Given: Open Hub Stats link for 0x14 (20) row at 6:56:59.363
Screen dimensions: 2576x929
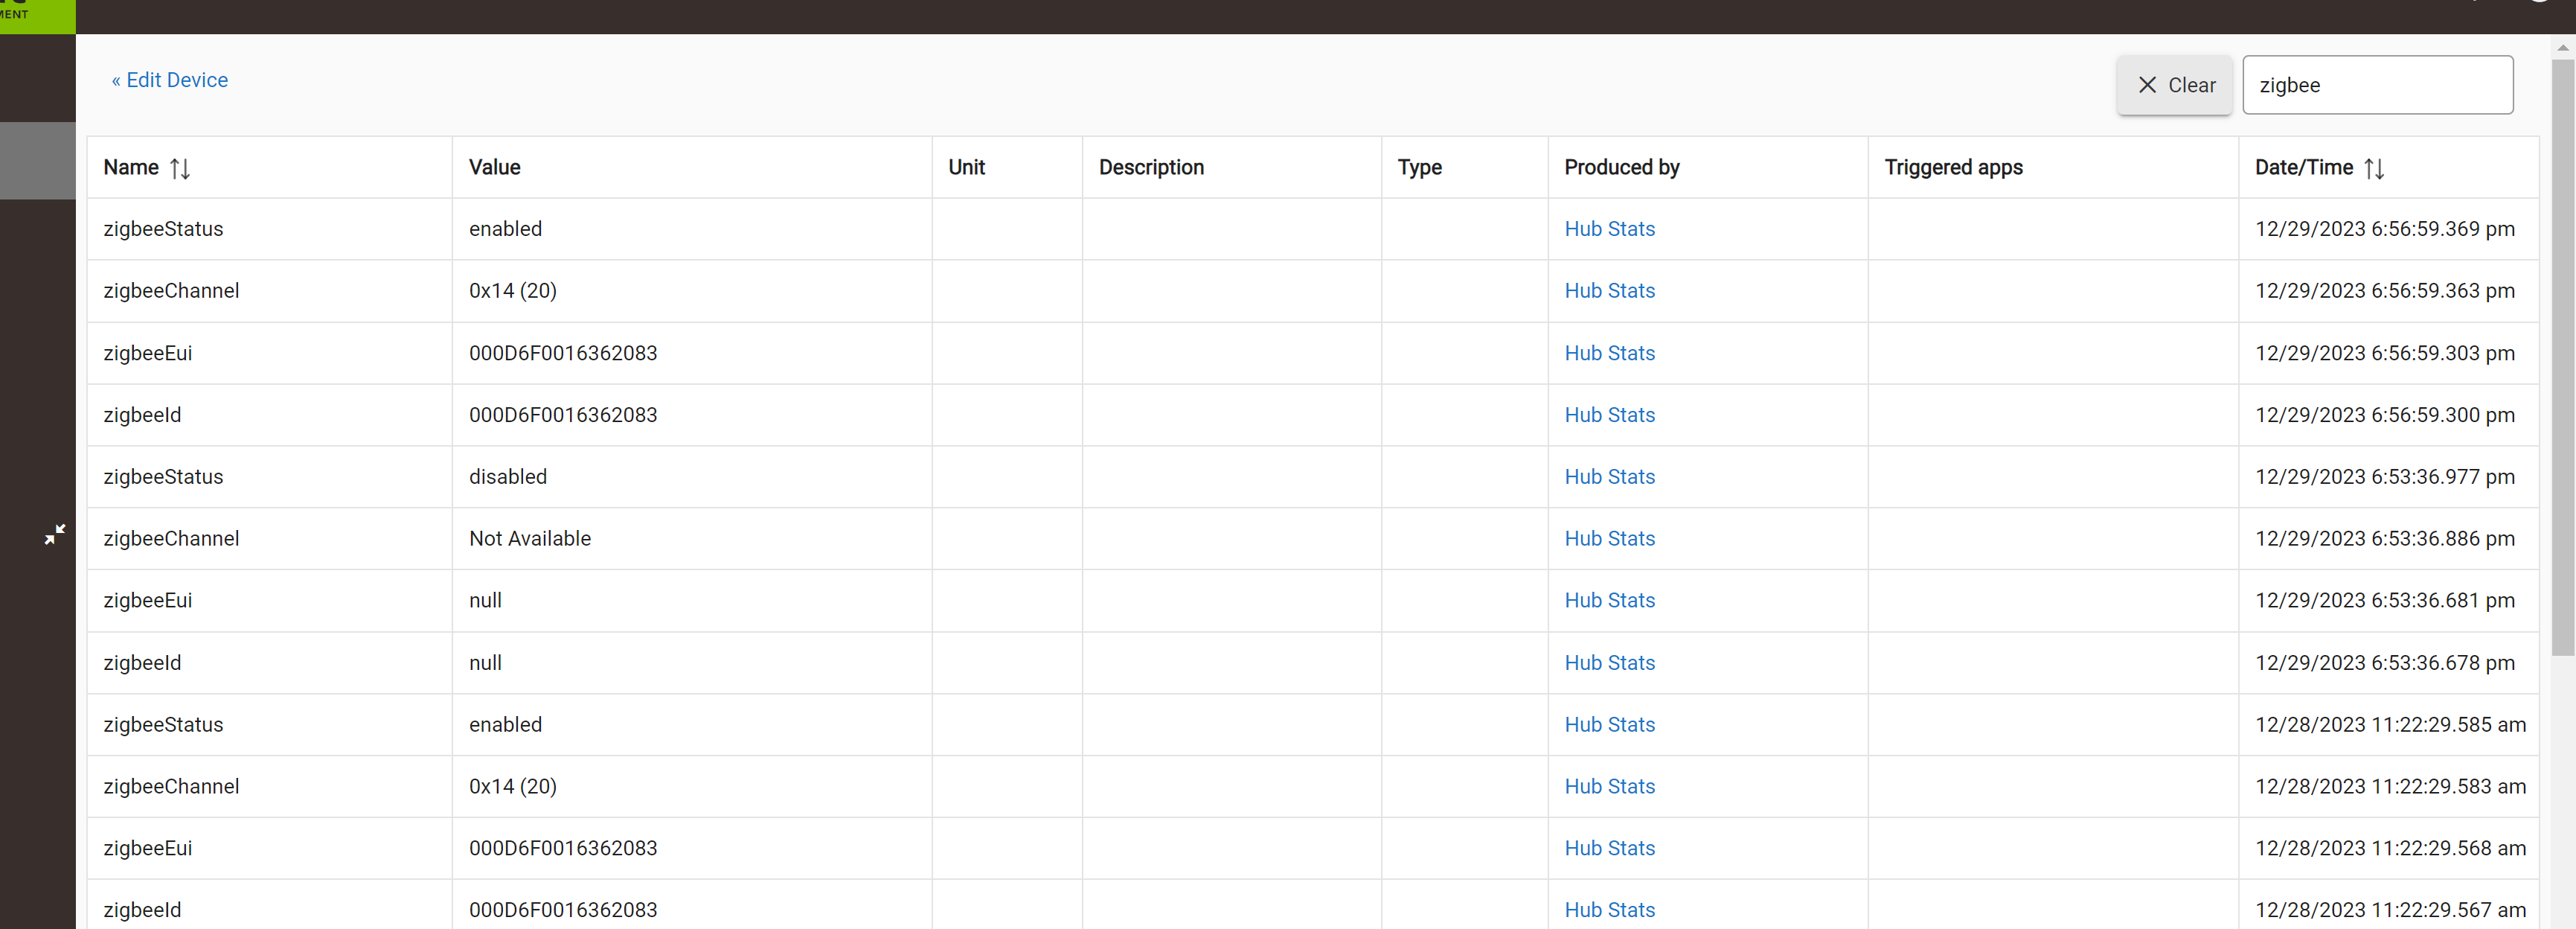Looking at the screenshot, I should click(x=1609, y=291).
